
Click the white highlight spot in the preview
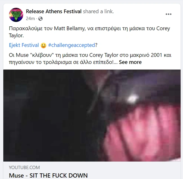(131, 99)
